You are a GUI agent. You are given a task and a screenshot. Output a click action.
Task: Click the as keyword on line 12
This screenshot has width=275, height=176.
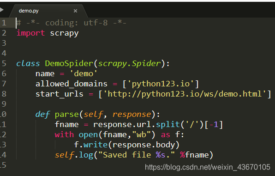[x=165, y=135]
